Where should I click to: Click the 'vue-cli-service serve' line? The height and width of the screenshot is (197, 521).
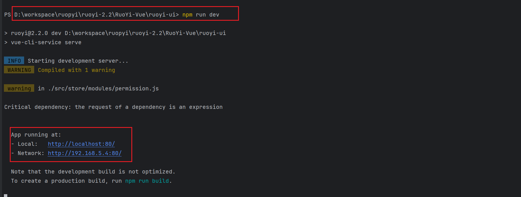click(x=46, y=42)
